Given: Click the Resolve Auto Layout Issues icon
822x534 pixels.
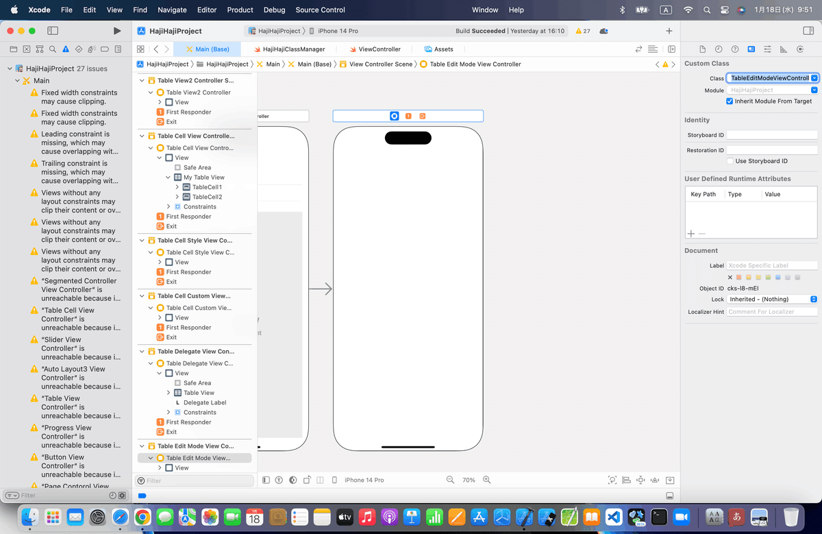Looking at the screenshot, I should click(x=655, y=481).
